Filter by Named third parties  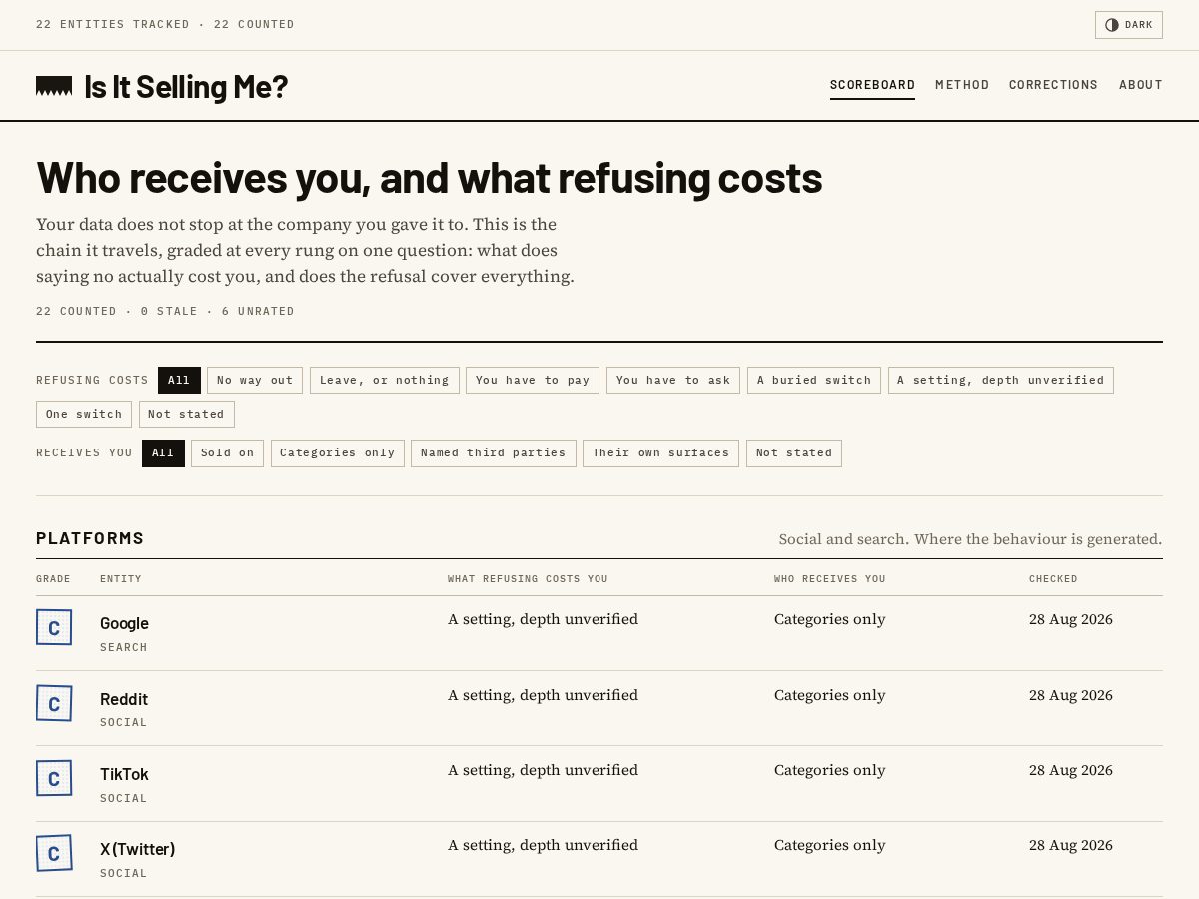(494, 453)
